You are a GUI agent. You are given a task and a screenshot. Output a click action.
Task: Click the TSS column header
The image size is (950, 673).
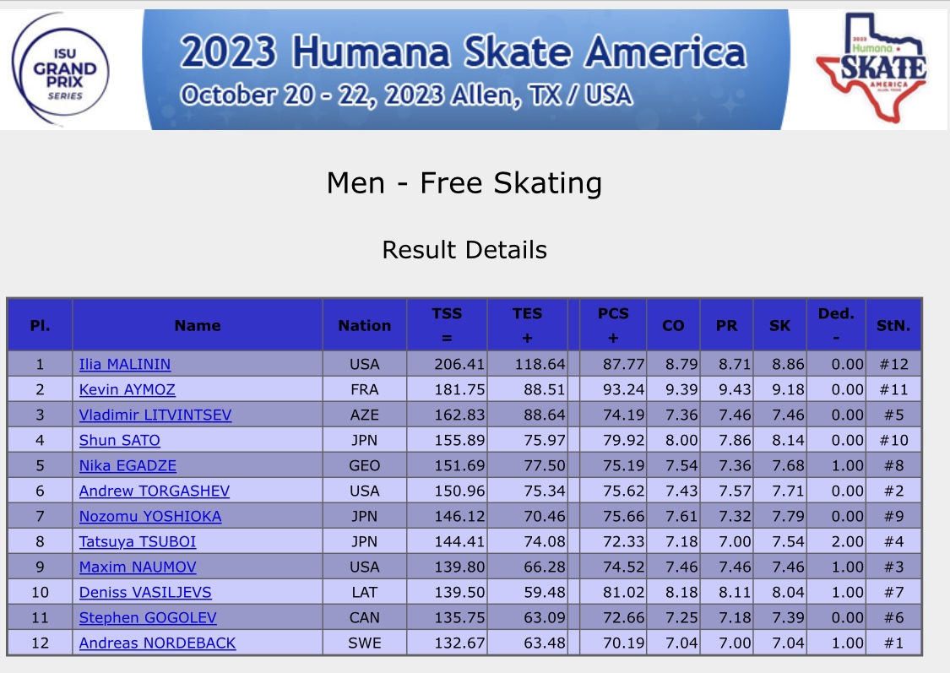[447, 325]
